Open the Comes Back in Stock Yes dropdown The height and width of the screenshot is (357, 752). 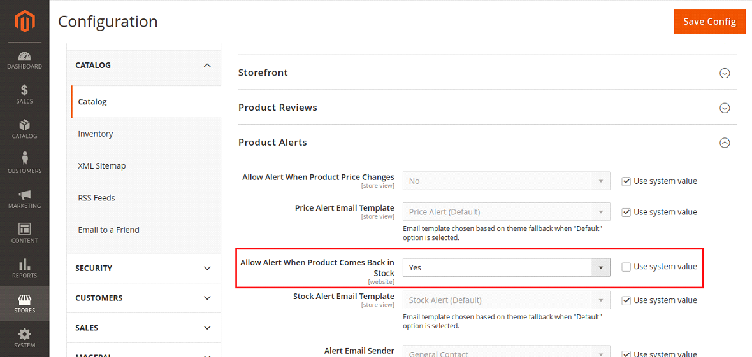pos(507,267)
